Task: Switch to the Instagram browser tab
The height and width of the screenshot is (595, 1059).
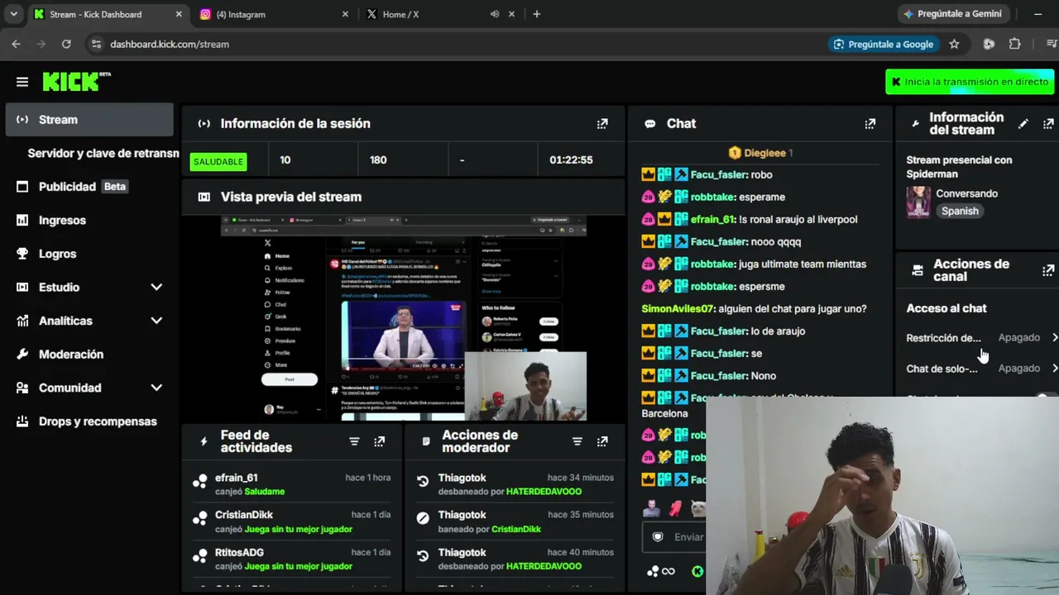Action: coord(275,14)
